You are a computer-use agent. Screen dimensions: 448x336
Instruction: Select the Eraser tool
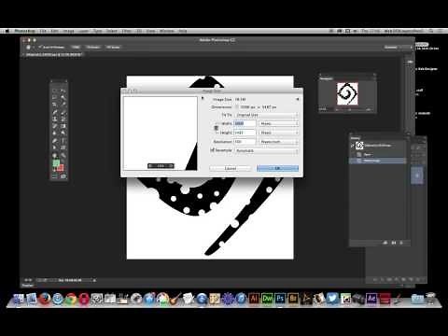tap(55, 126)
